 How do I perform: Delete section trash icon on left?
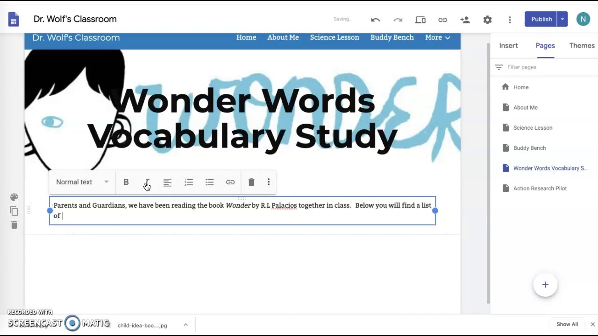14,225
